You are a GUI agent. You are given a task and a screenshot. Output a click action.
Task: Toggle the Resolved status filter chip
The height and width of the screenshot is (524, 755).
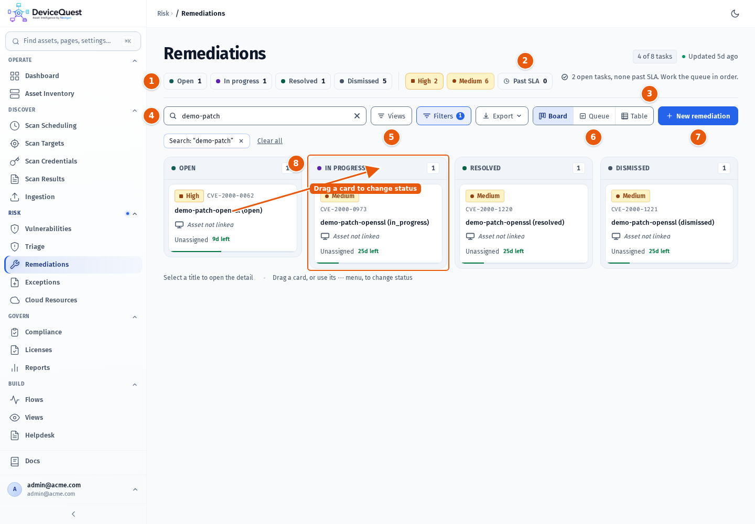tap(303, 81)
